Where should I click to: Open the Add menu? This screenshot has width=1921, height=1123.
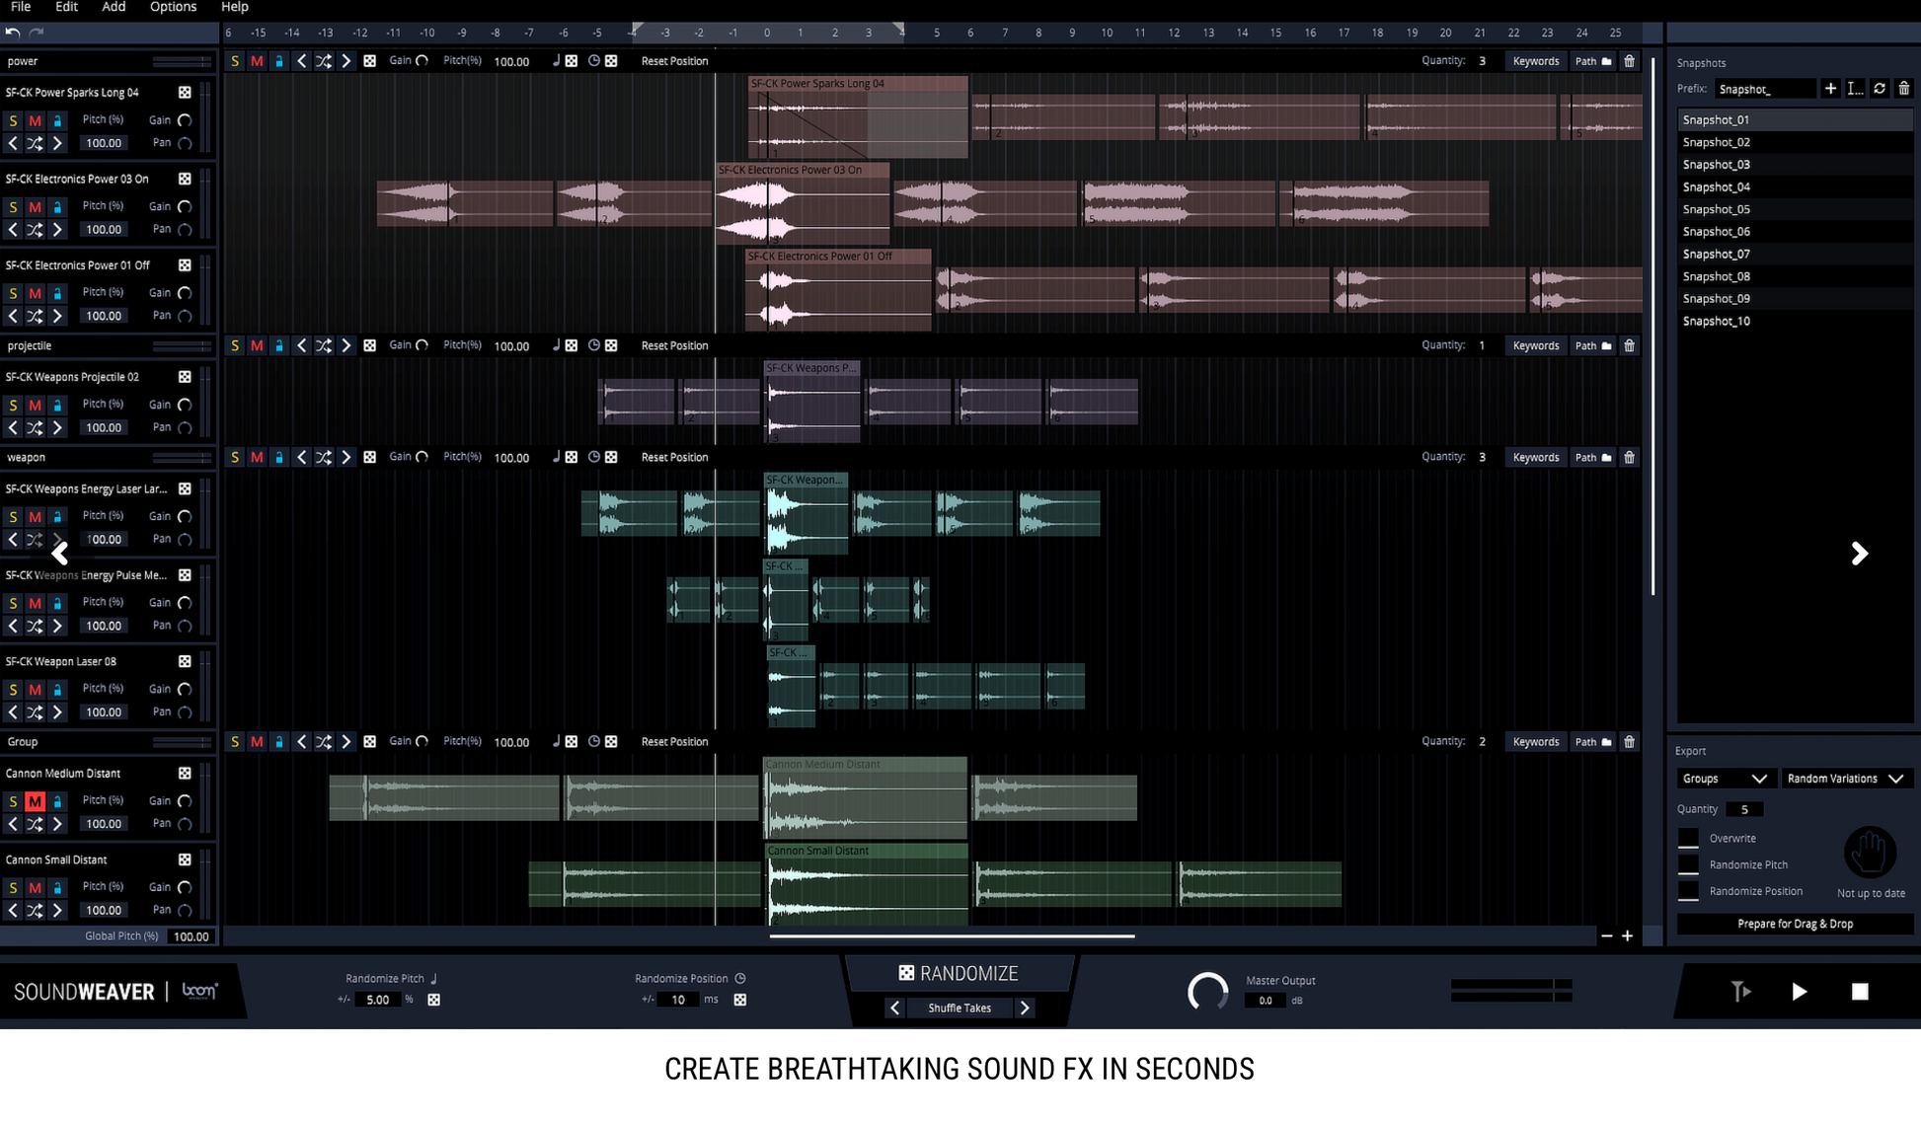114,7
